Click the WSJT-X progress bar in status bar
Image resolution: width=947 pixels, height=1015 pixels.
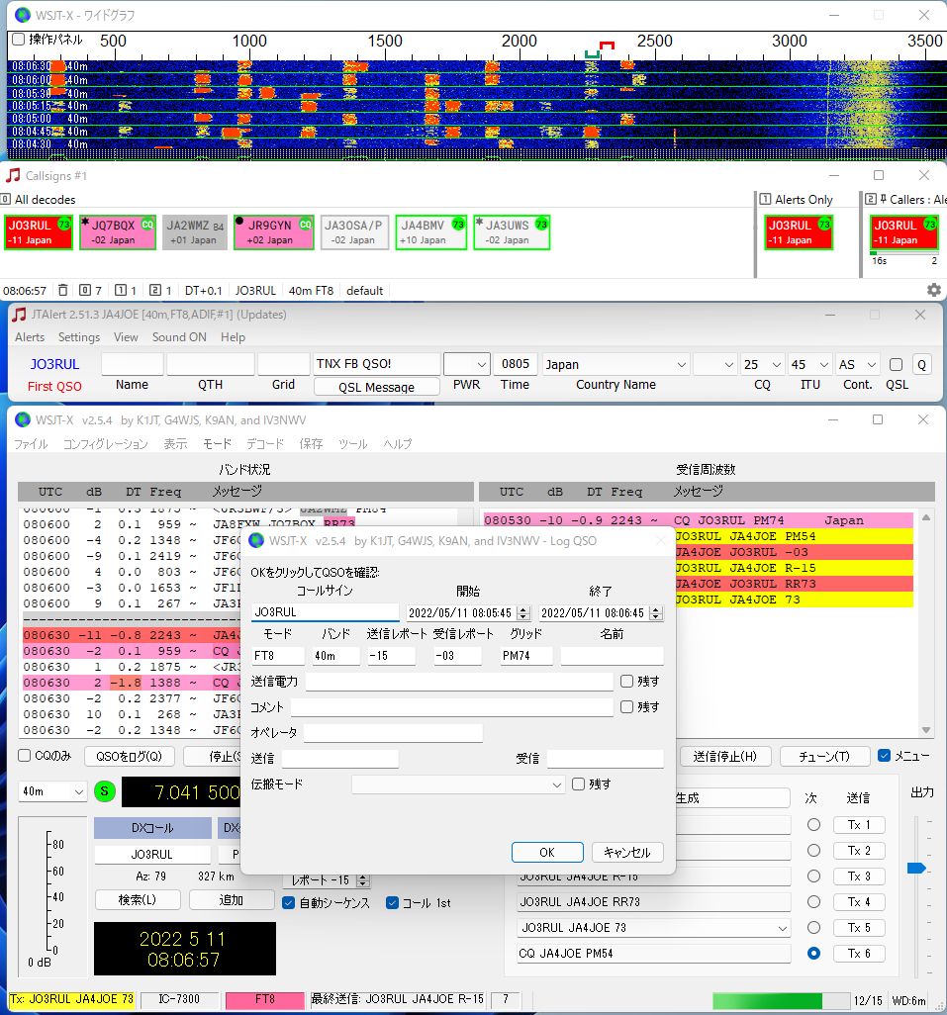[781, 1000]
